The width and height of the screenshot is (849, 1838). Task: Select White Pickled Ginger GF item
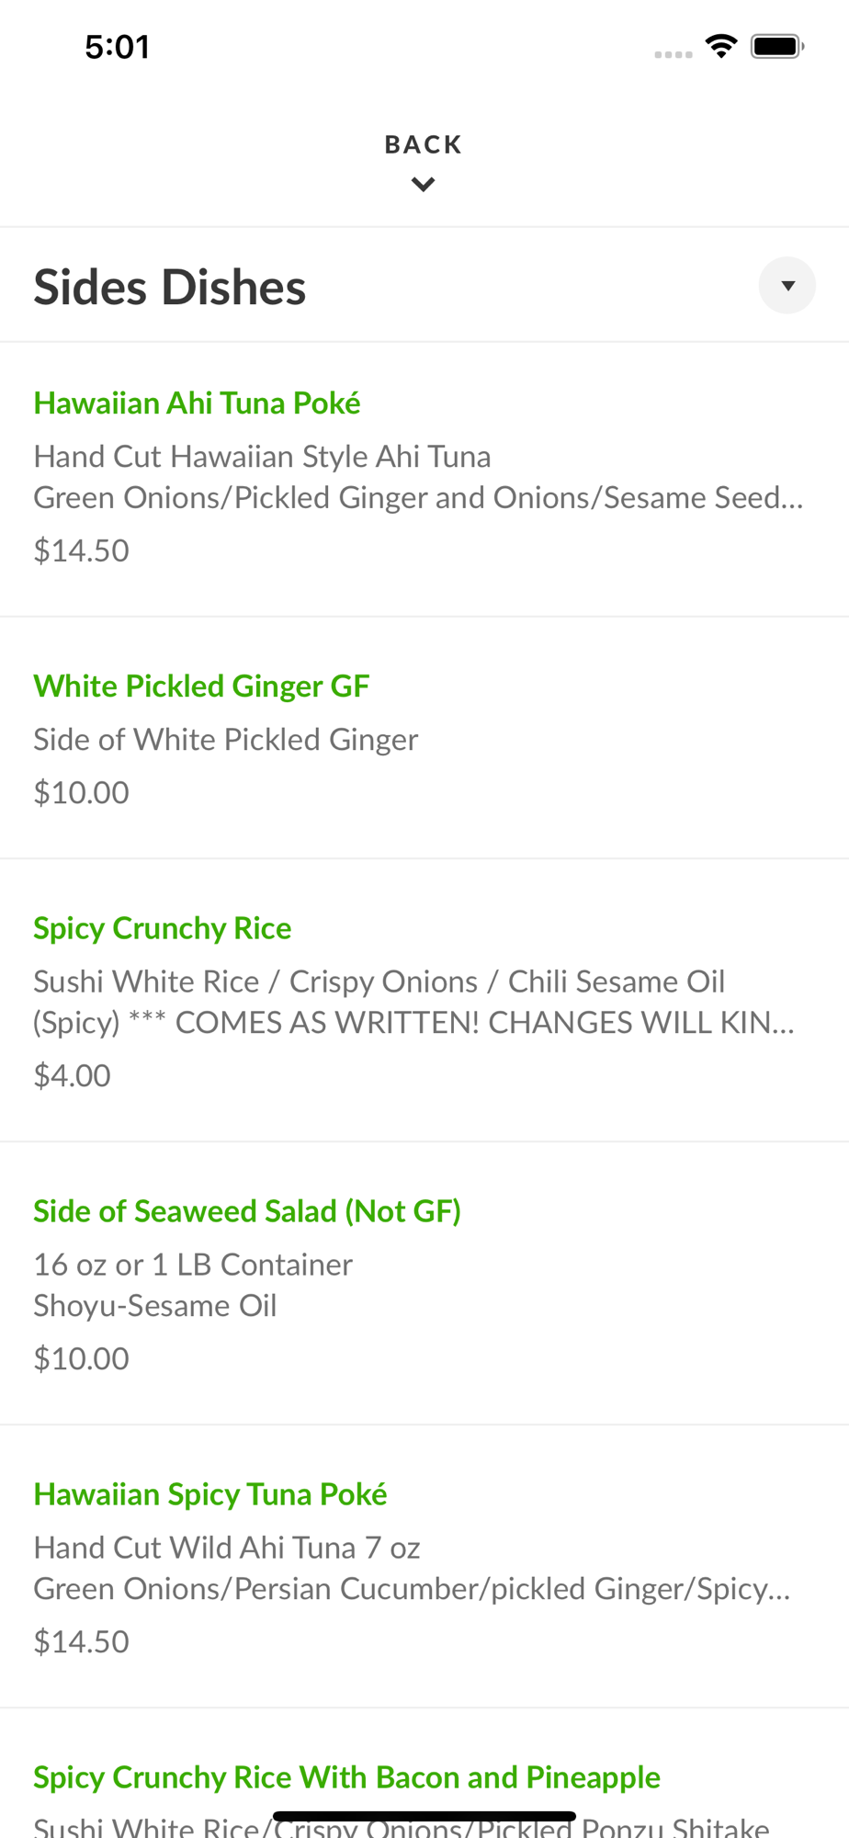(201, 686)
